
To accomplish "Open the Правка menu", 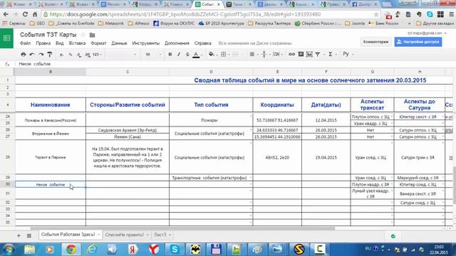I will point(43,43).
